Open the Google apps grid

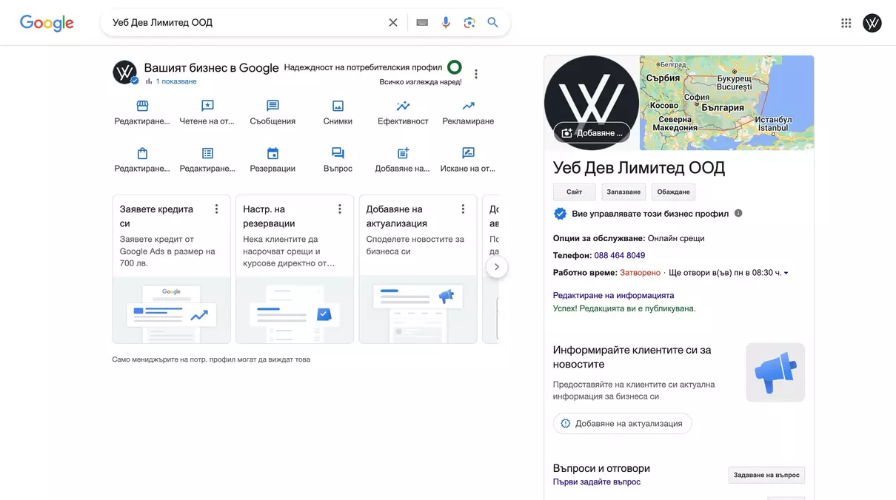[846, 23]
